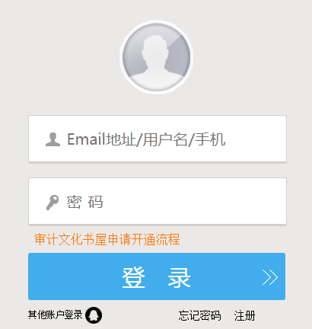Open the 注册 registration link
312x329 pixels.
tap(244, 315)
